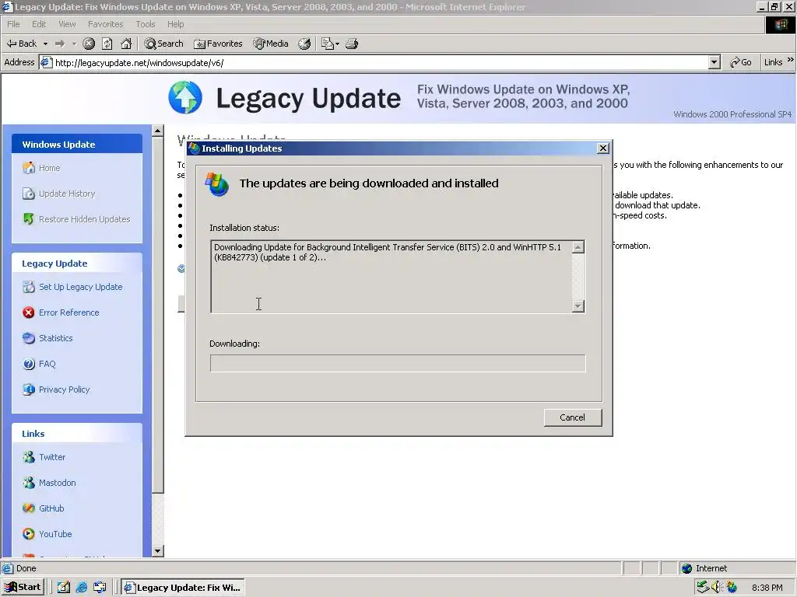The height and width of the screenshot is (597, 797).
Task: Open the Error Reference link
Action: click(69, 312)
